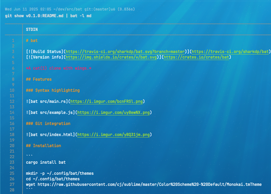
Task: Click the STDIN header label
Action: pyautogui.click(x=32, y=29)
